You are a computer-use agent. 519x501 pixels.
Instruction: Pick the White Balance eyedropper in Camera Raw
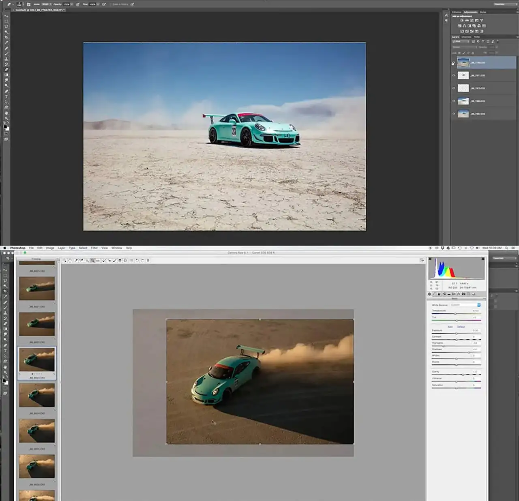76,261
